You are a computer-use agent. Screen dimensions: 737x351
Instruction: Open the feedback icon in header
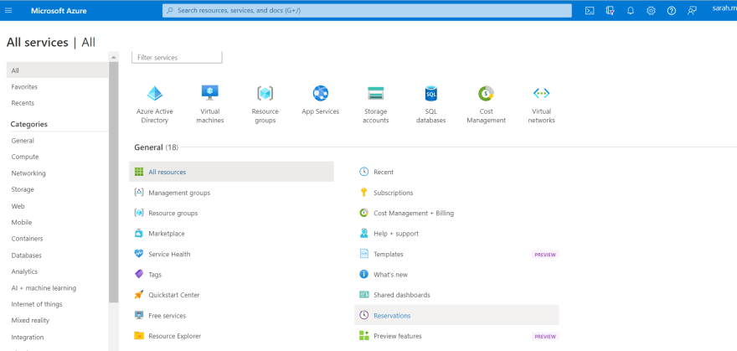point(692,11)
